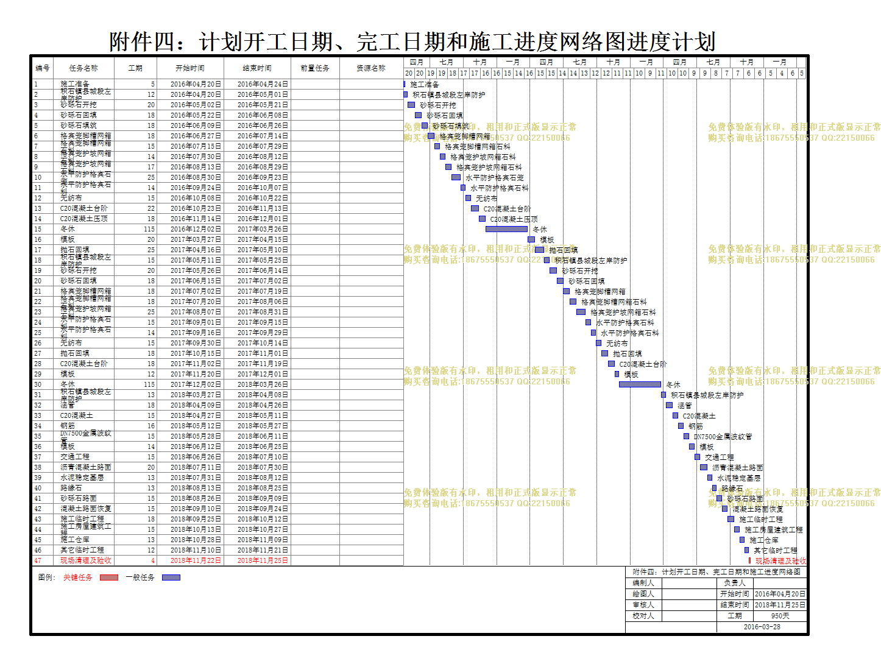Select 其它临时工程 task name in table row 46
881x664 pixels.
click(82, 550)
